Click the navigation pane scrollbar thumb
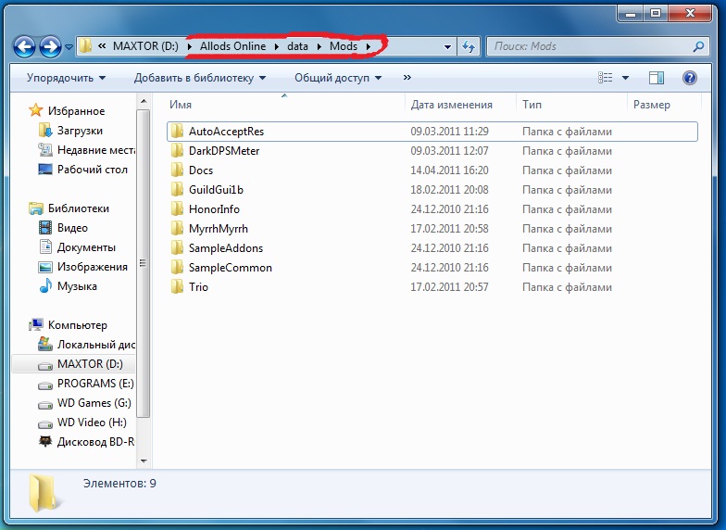 (x=144, y=263)
